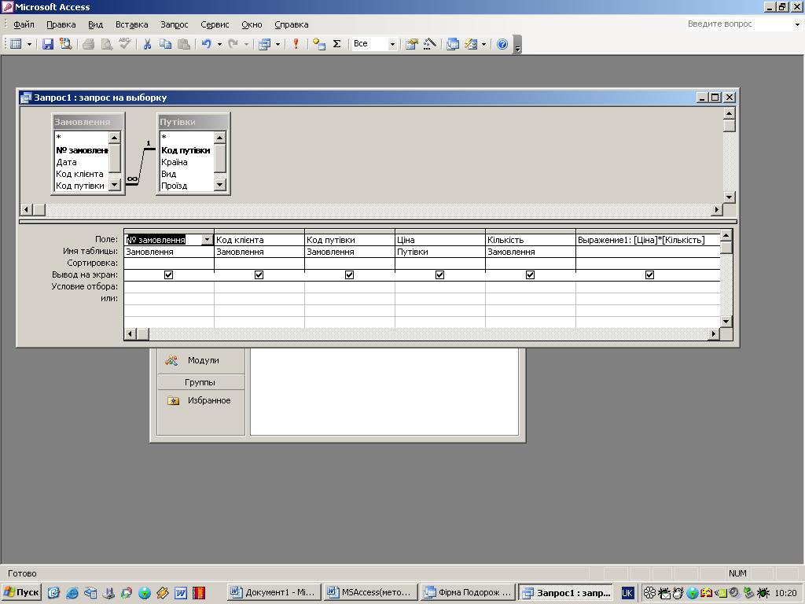The image size is (805, 604).
Task: Open the № замовлення field dropdown
Action: (x=207, y=240)
